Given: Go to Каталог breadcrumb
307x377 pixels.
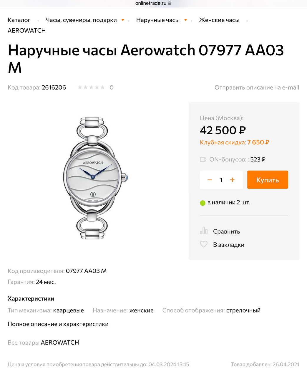Looking at the screenshot, I should tap(19, 20).
